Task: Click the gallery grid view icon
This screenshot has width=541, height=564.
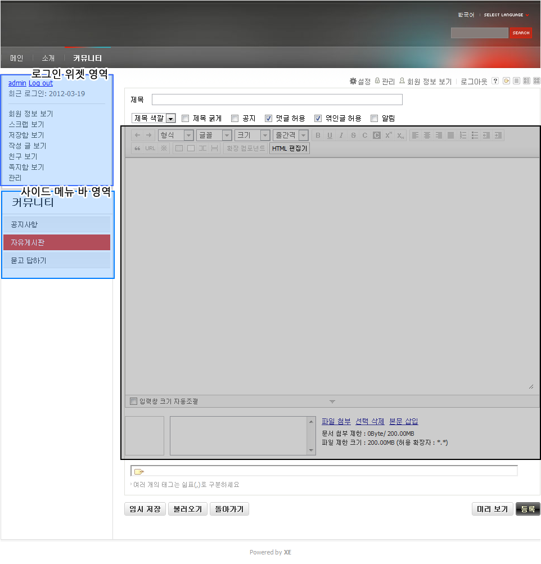Action: [536, 81]
